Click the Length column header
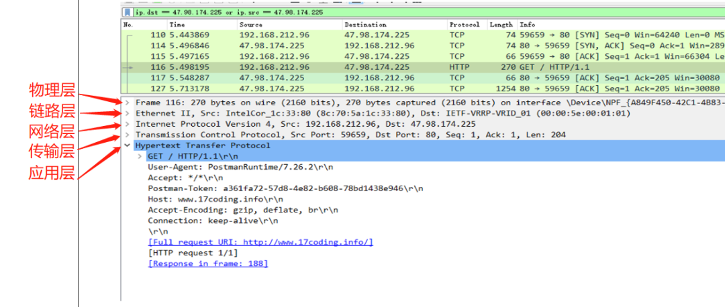 501,24
